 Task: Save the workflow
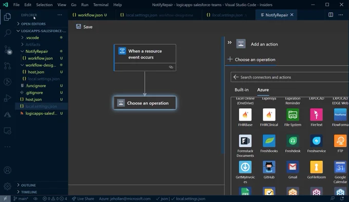[x=84, y=27]
